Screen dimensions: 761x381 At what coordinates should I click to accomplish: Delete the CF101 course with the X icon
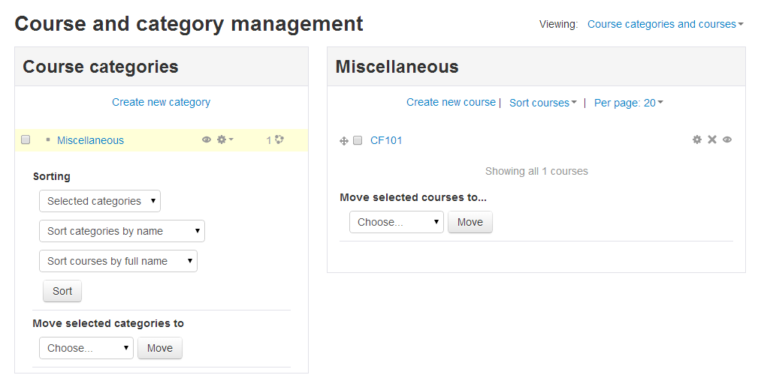(712, 139)
